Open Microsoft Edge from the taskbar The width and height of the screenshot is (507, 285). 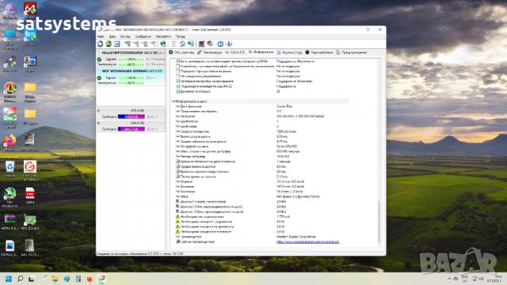pos(67,279)
